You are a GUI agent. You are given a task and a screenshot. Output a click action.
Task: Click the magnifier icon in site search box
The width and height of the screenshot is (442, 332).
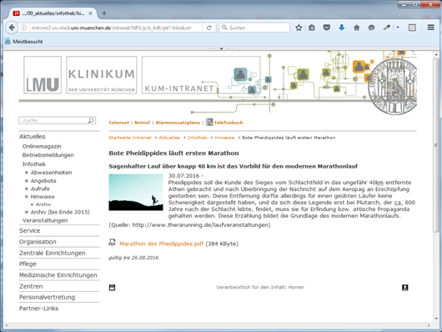tap(91, 120)
